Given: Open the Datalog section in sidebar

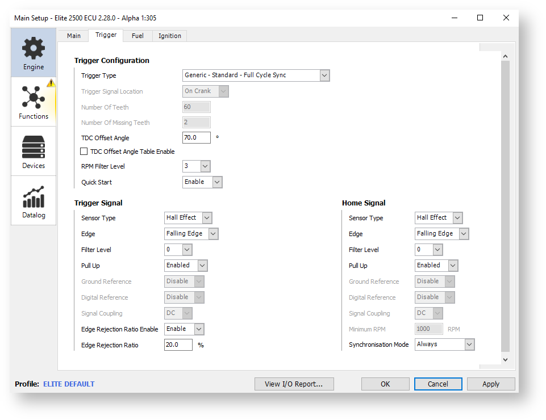Looking at the screenshot, I should 34,200.
